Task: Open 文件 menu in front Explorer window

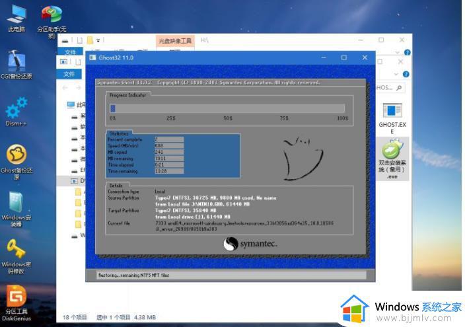Action: (69, 74)
